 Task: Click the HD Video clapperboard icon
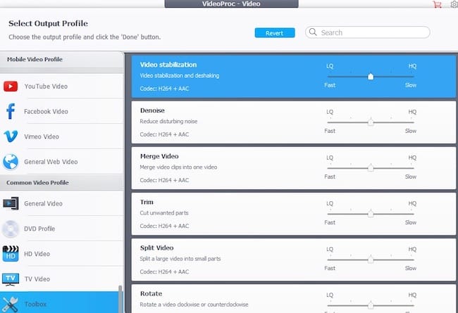(x=11, y=254)
